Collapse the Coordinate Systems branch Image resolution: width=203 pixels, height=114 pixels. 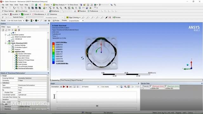point(5,35)
